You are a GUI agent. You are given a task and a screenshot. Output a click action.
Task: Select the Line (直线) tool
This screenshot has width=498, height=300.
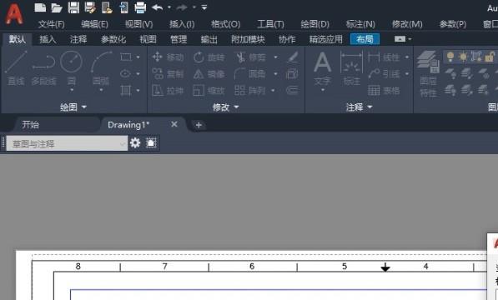coord(16,68)
